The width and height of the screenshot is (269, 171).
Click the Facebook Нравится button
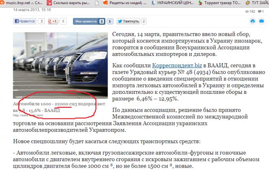25,21
